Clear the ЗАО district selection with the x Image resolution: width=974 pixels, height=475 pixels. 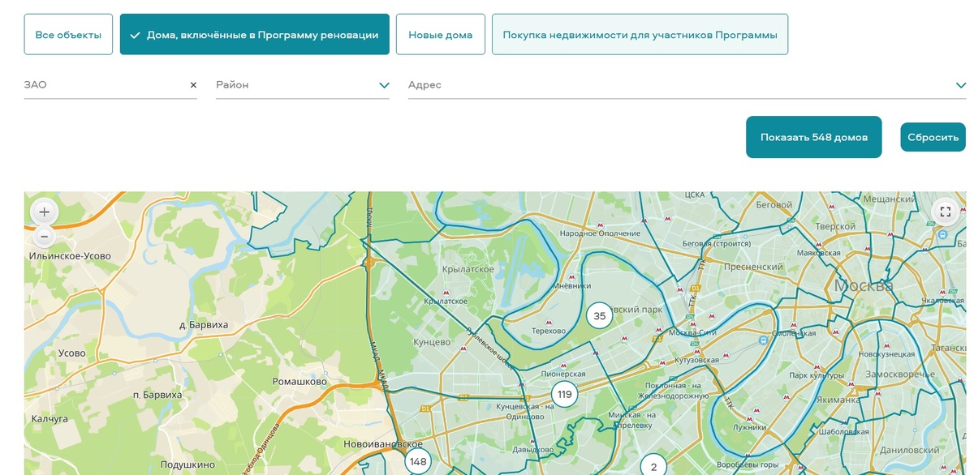193,84
